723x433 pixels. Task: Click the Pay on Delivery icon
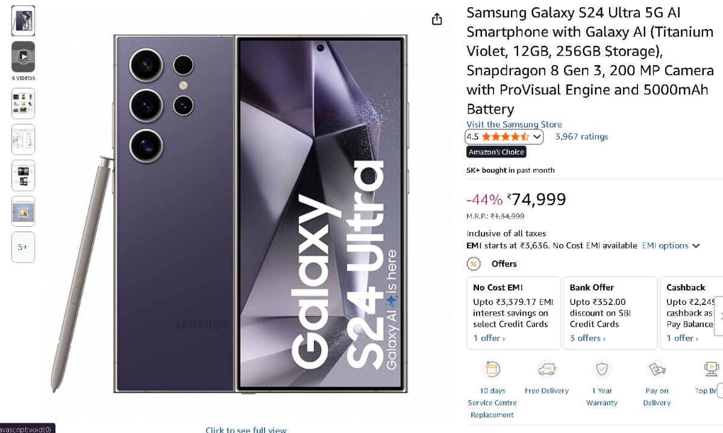point(656,369)
